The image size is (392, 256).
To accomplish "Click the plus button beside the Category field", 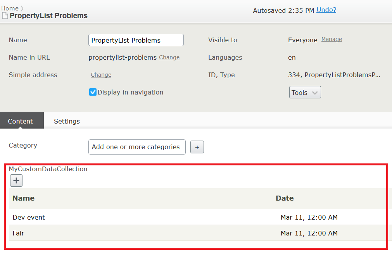I will click(197, 147).
